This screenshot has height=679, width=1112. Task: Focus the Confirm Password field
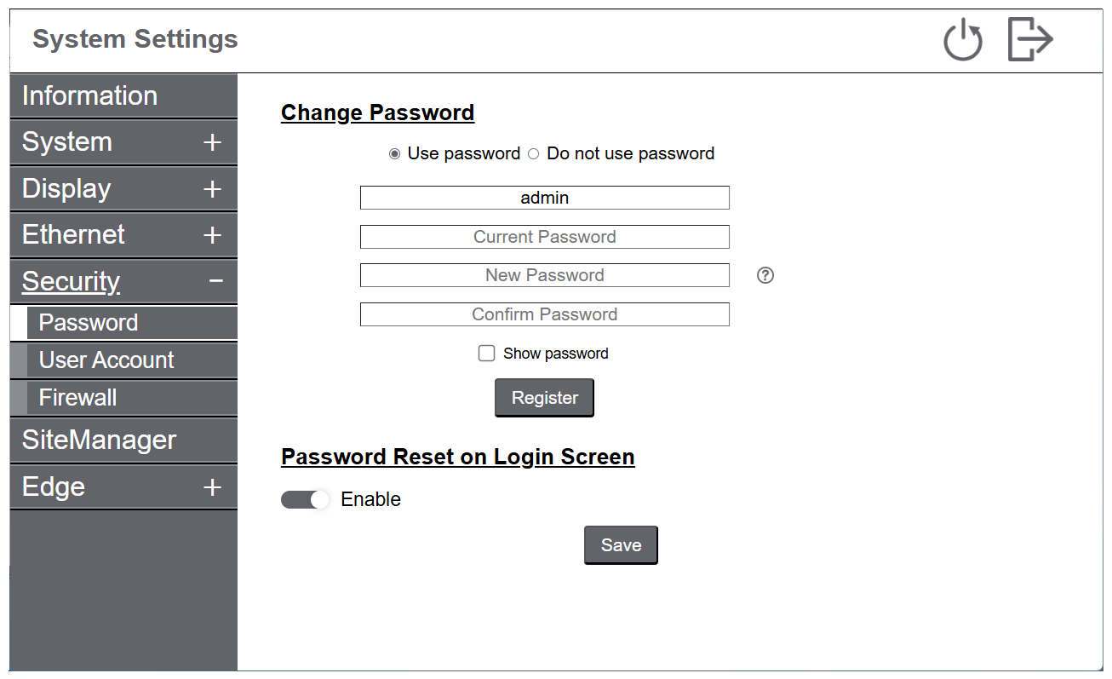[544, 314]
